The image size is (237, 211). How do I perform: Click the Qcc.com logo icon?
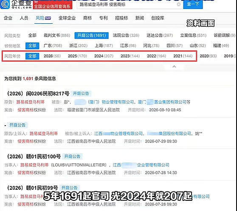click(5, 4)
